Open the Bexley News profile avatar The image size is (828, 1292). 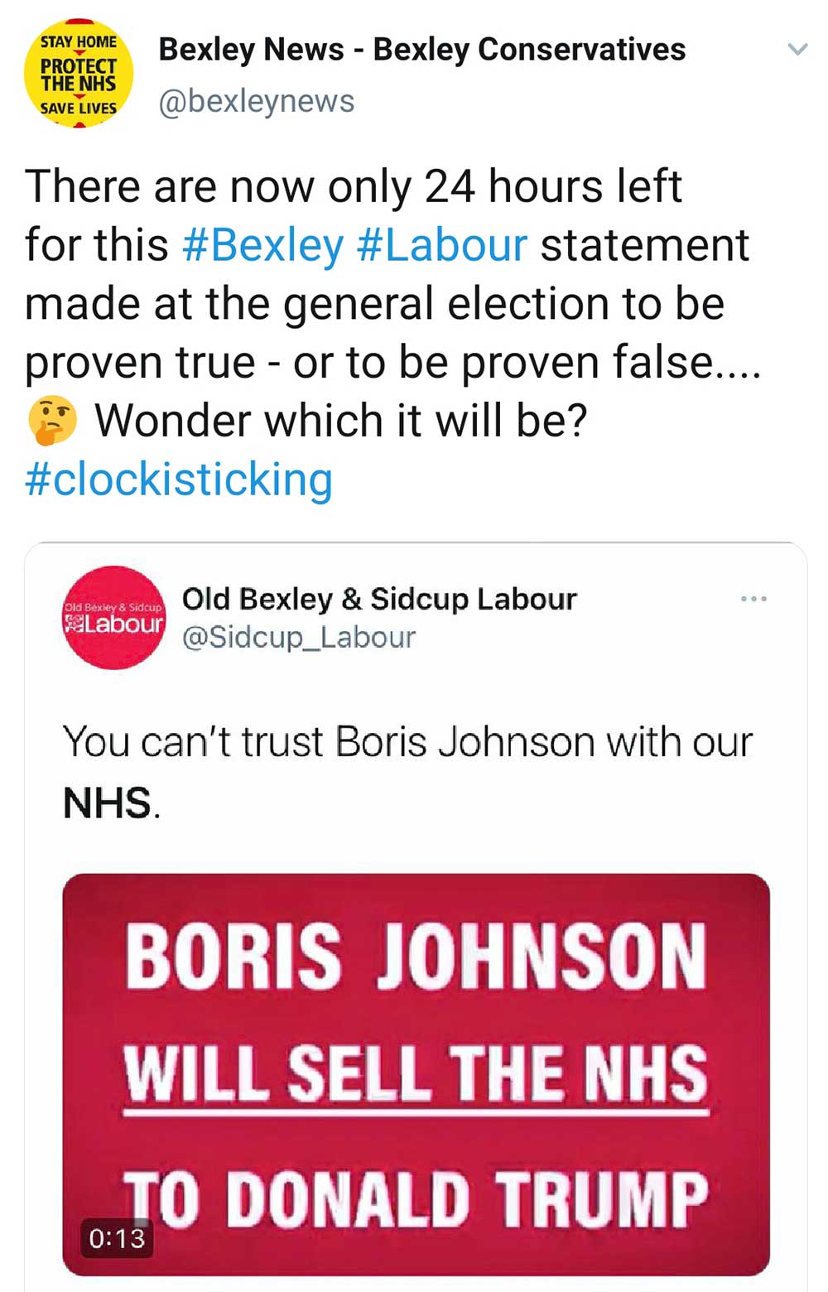(79, 74)
